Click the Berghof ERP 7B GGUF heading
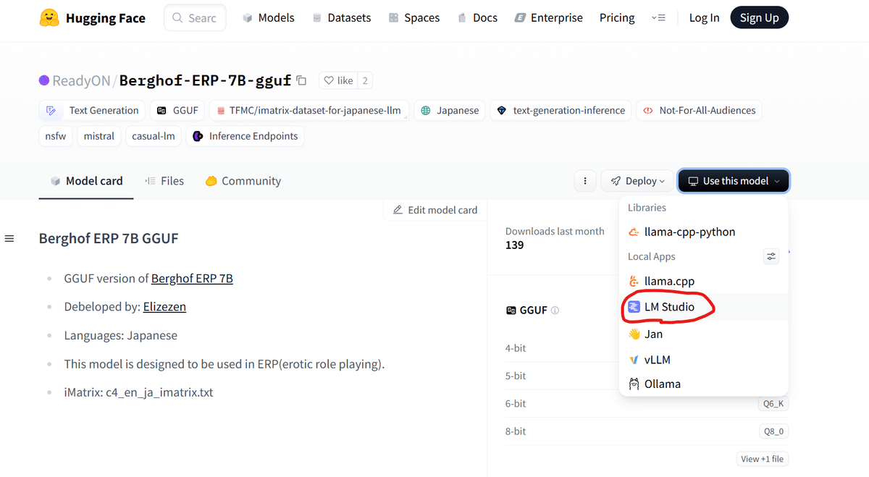869x477 pixels. (109, 238)
